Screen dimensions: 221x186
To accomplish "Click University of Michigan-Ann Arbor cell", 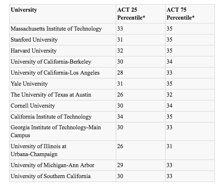I will [52, 165].
